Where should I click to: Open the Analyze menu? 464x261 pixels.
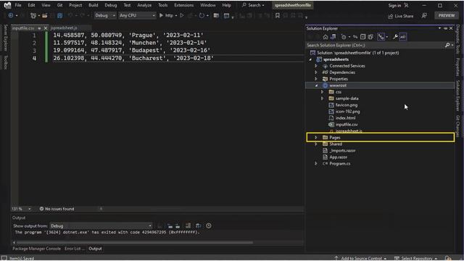144,5
